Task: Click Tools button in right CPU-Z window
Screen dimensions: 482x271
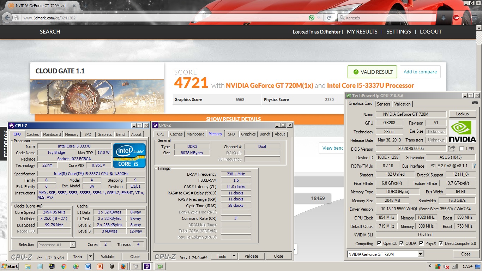Action: click(221, 256)
